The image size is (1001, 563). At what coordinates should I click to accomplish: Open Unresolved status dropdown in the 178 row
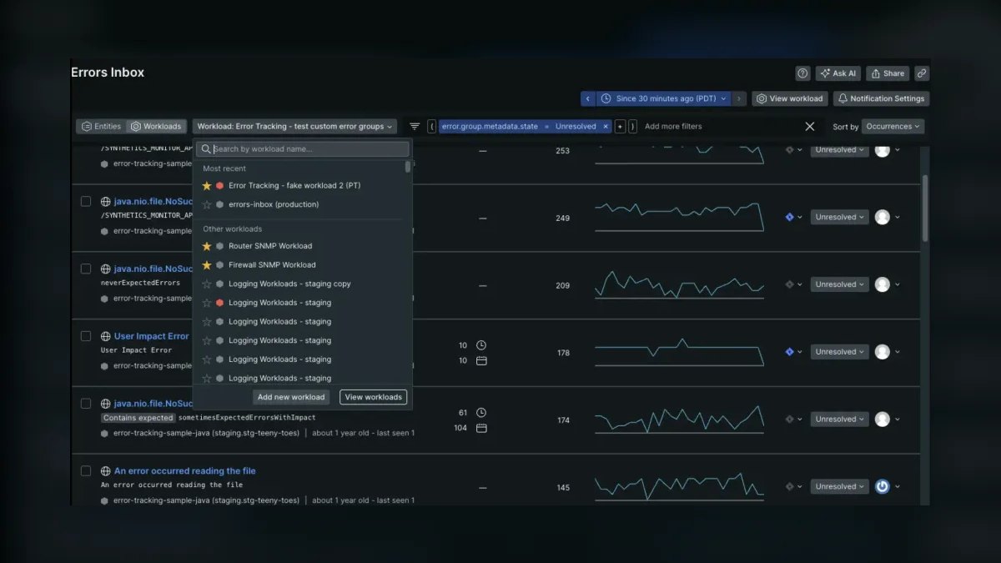(839, 352)
